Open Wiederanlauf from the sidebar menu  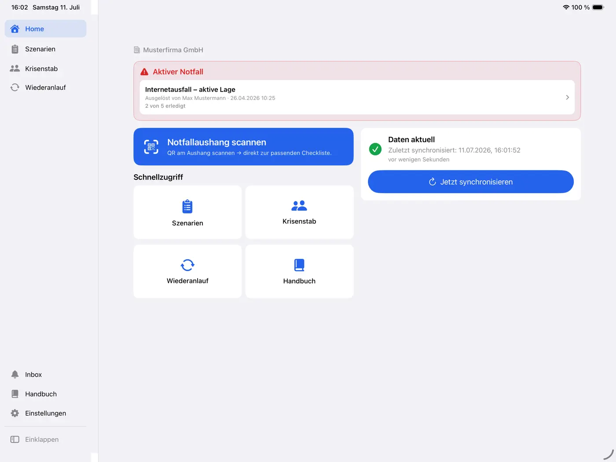45,87
